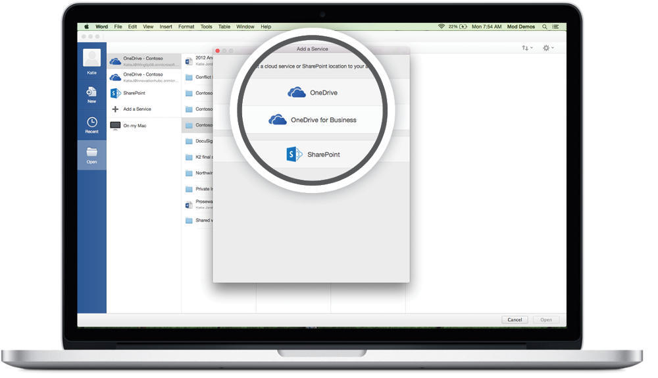Open Spotlight search magnifier icon
This screenshot has width=658, height=378.
point(544,26)
